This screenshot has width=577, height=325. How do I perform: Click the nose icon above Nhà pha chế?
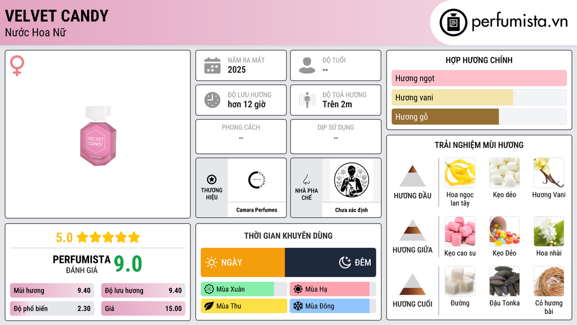(306, 179)
